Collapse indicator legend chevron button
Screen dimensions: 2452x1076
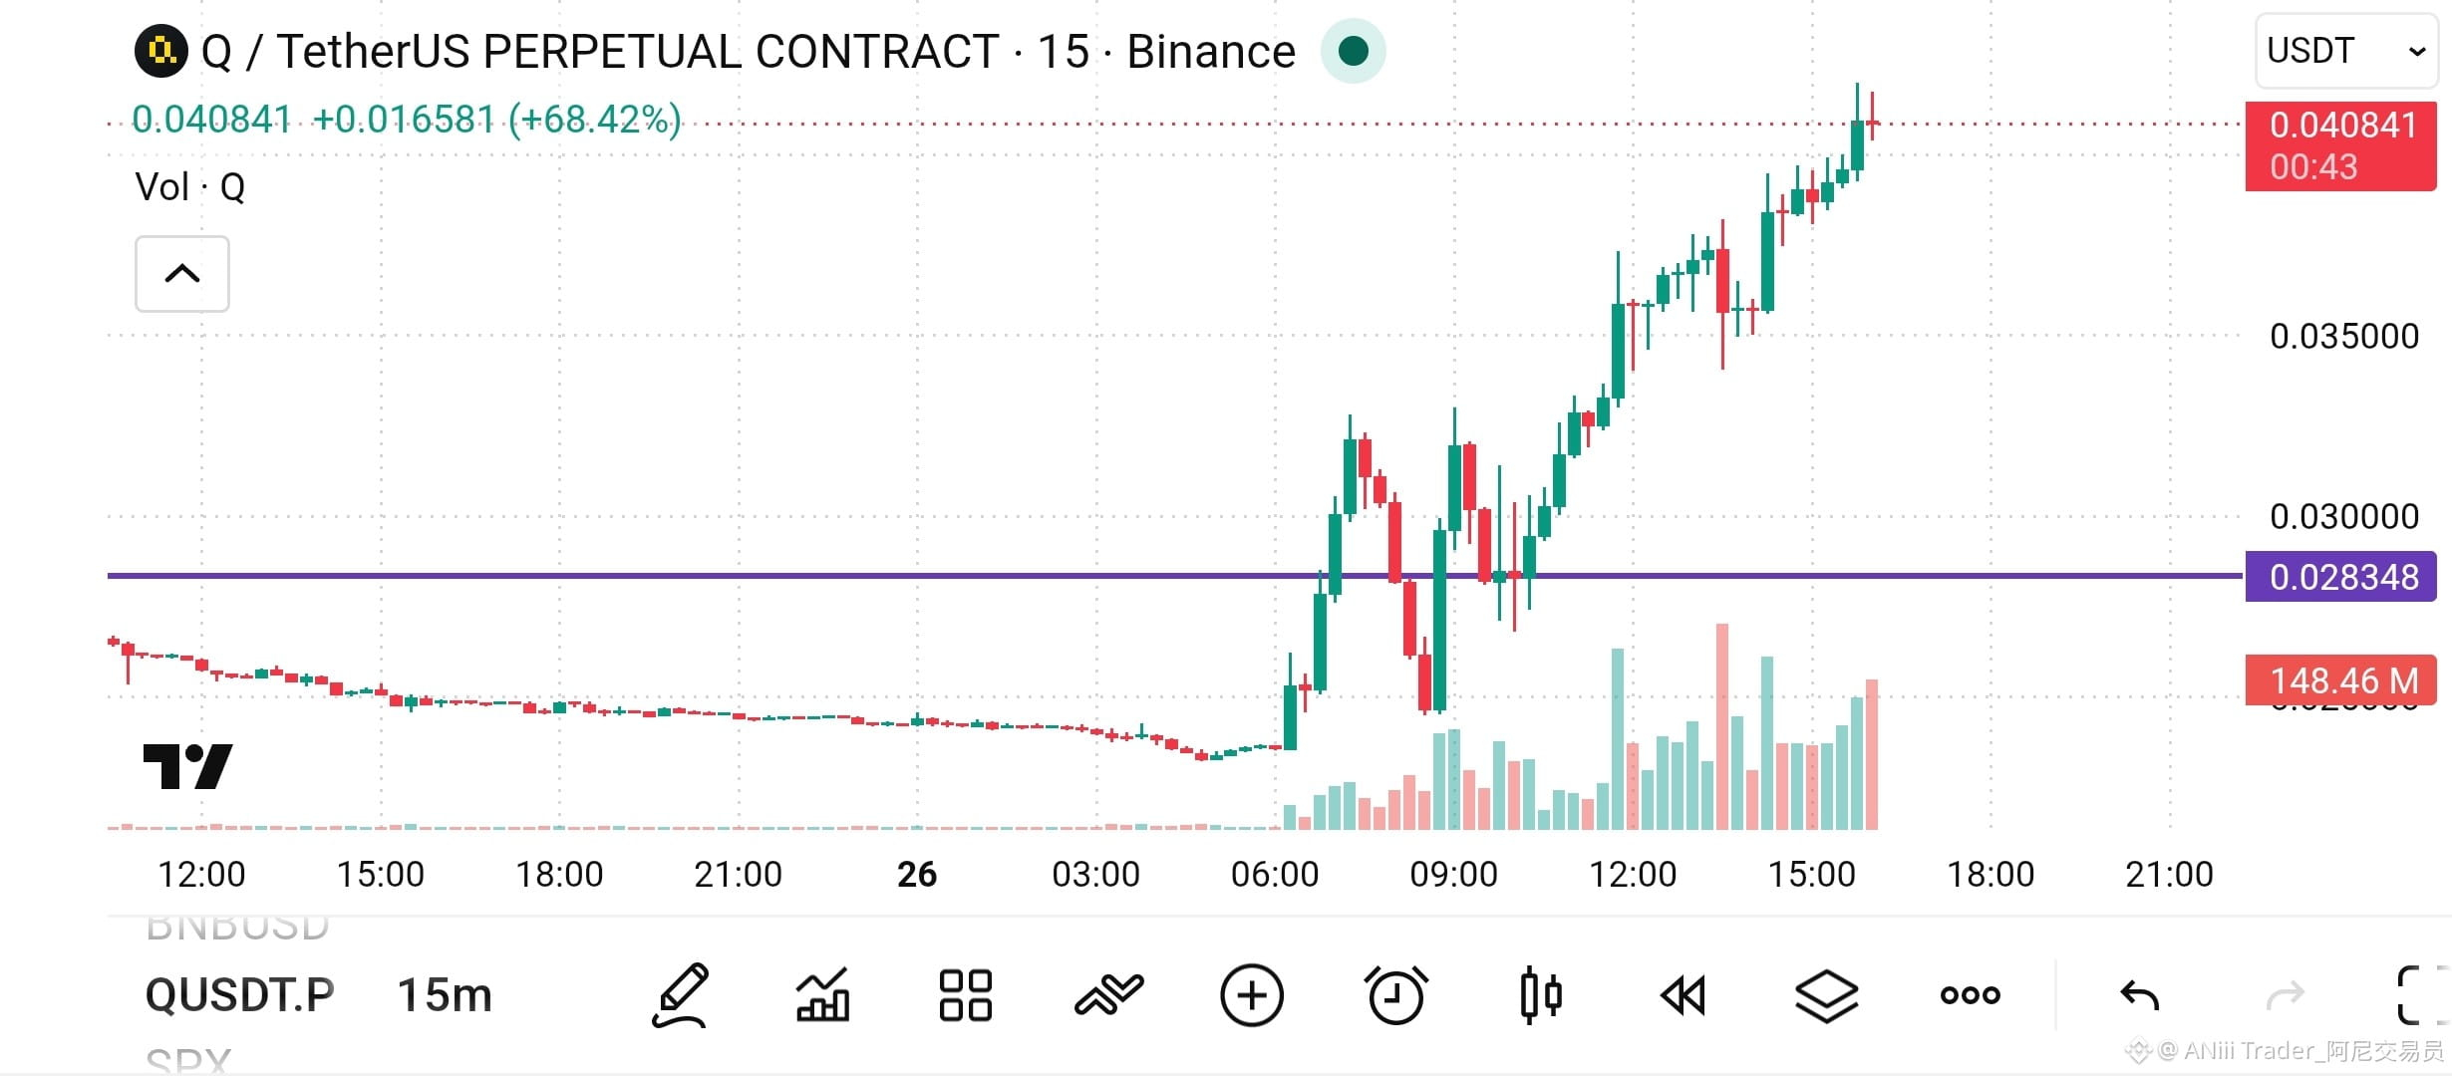point(182,274)
